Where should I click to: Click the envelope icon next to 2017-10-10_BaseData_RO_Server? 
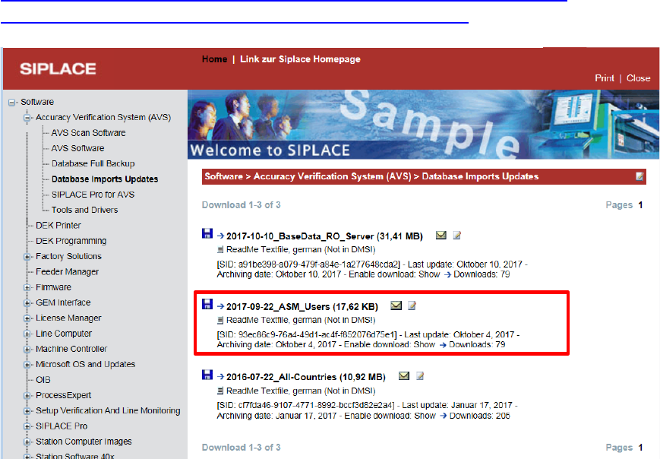pyautogui.click(x=441, y=235)
